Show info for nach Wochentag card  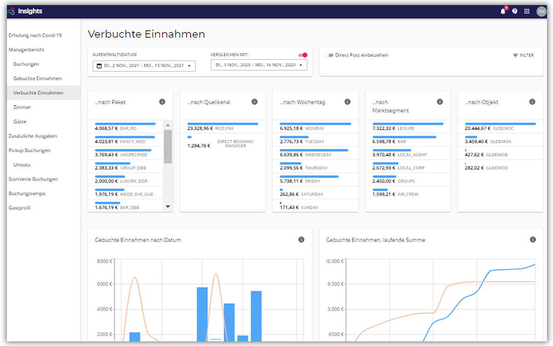[347, 102]
